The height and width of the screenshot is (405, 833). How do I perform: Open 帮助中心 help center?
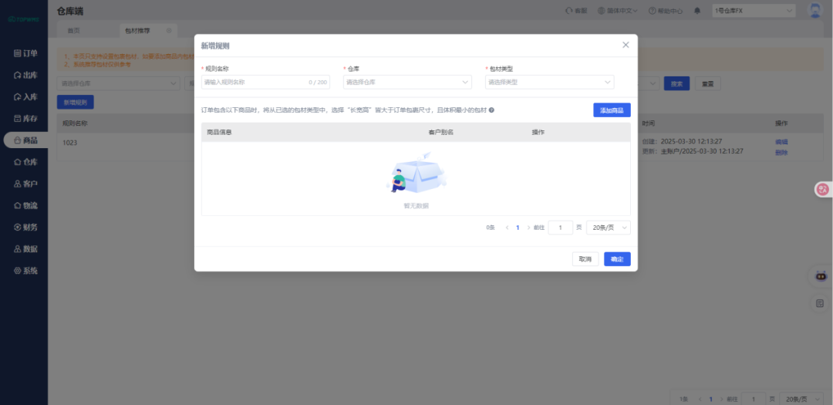[666, 11]
